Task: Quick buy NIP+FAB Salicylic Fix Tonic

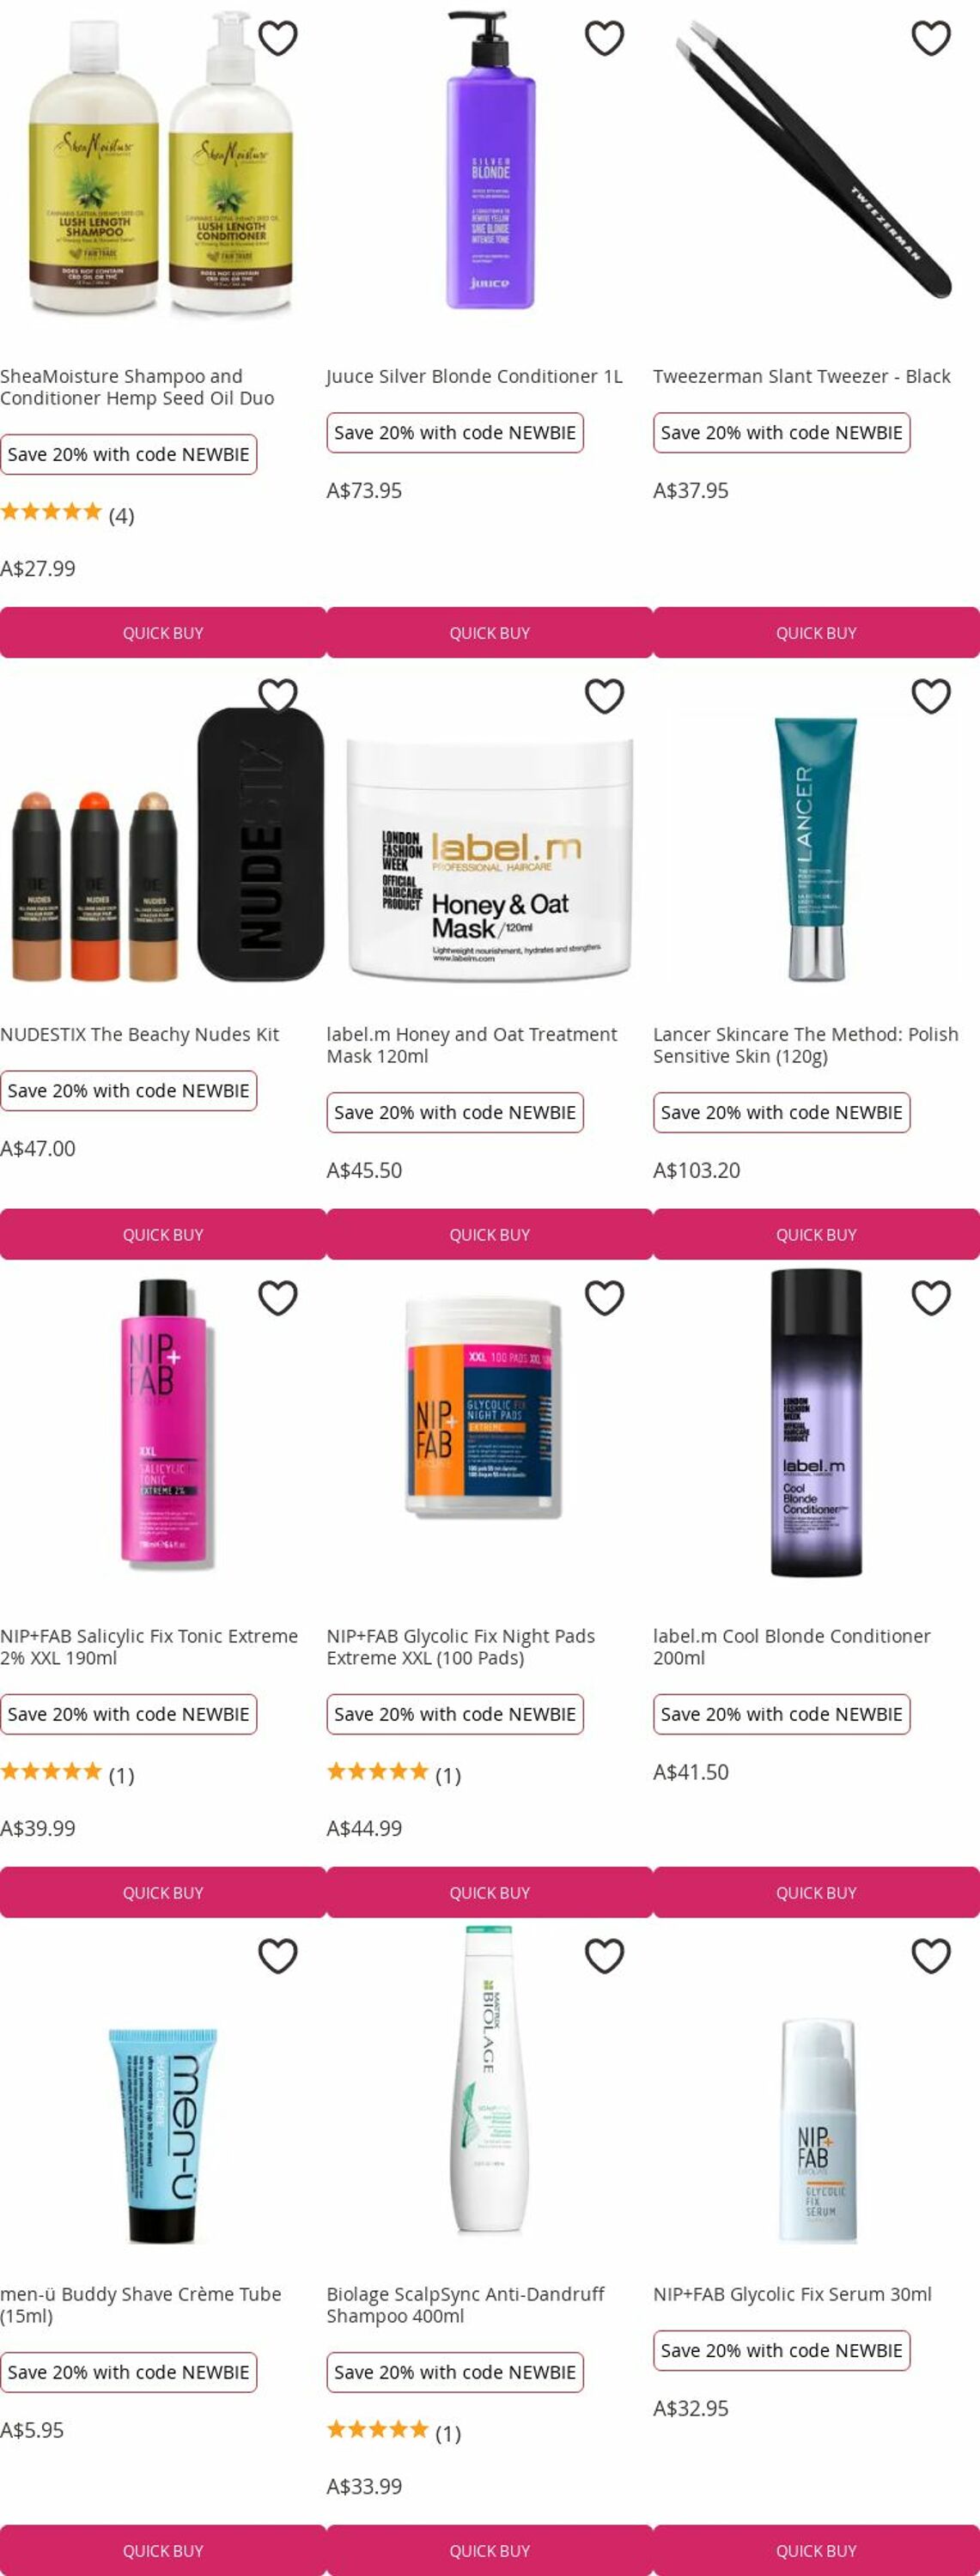Action: [x=163, y=1893]
